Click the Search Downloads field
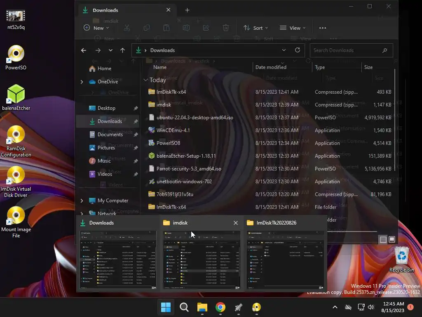The height and width of the screenshot is (317, 422). click(351, 50)
